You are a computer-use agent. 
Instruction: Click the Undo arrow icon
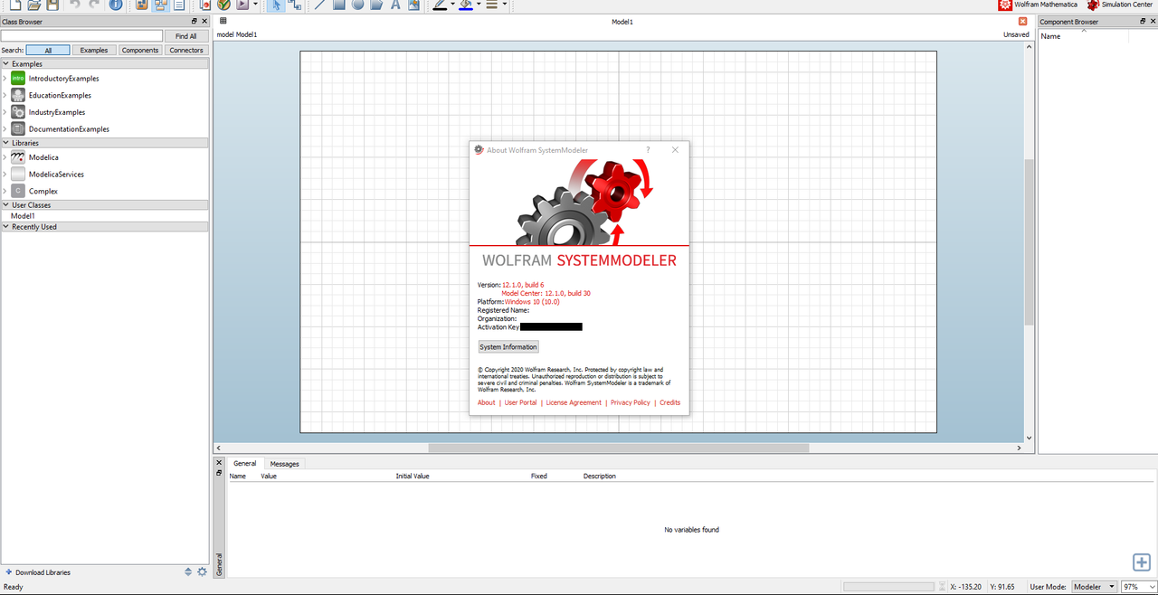75,5
